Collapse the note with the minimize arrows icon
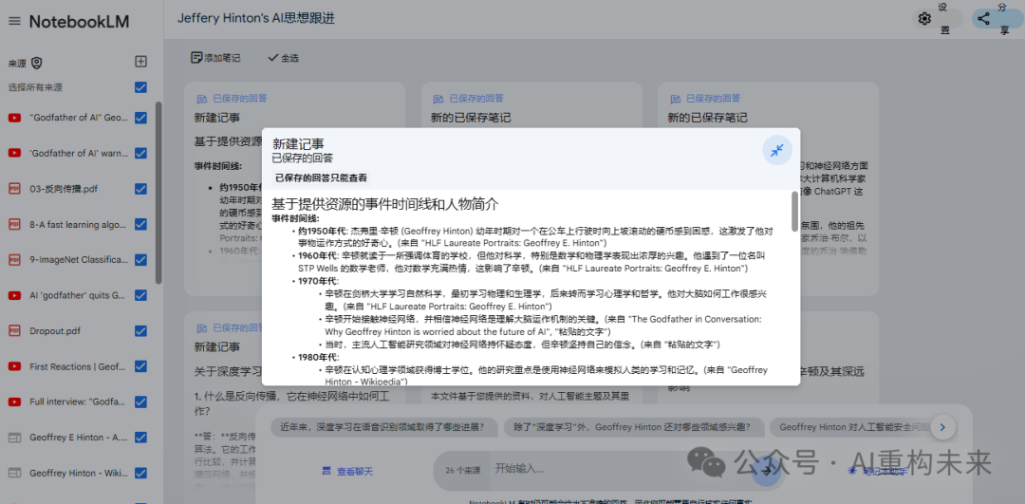The image size is (1025, 504). click(776, 150)
